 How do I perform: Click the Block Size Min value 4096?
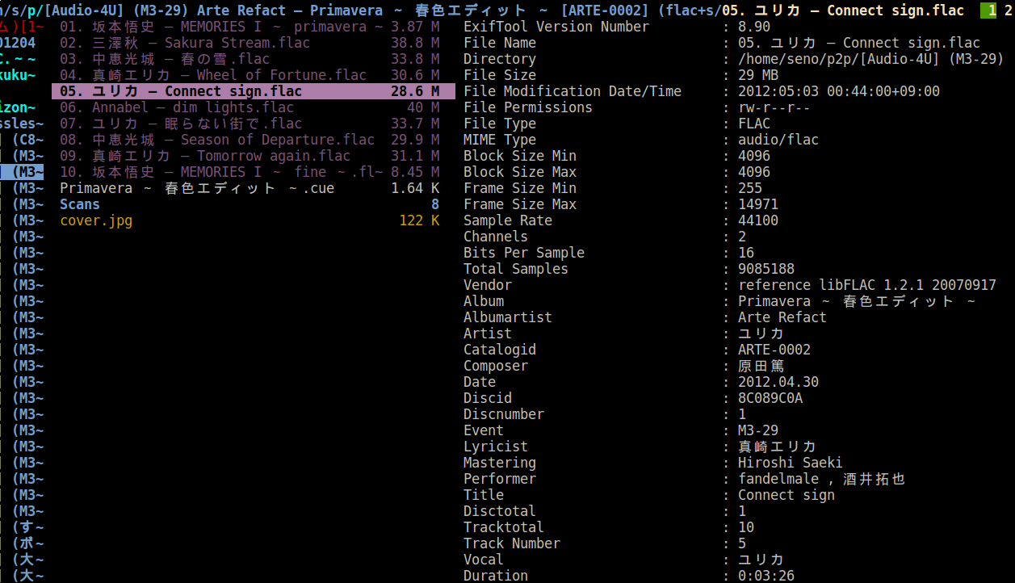(x=754, y=156)
